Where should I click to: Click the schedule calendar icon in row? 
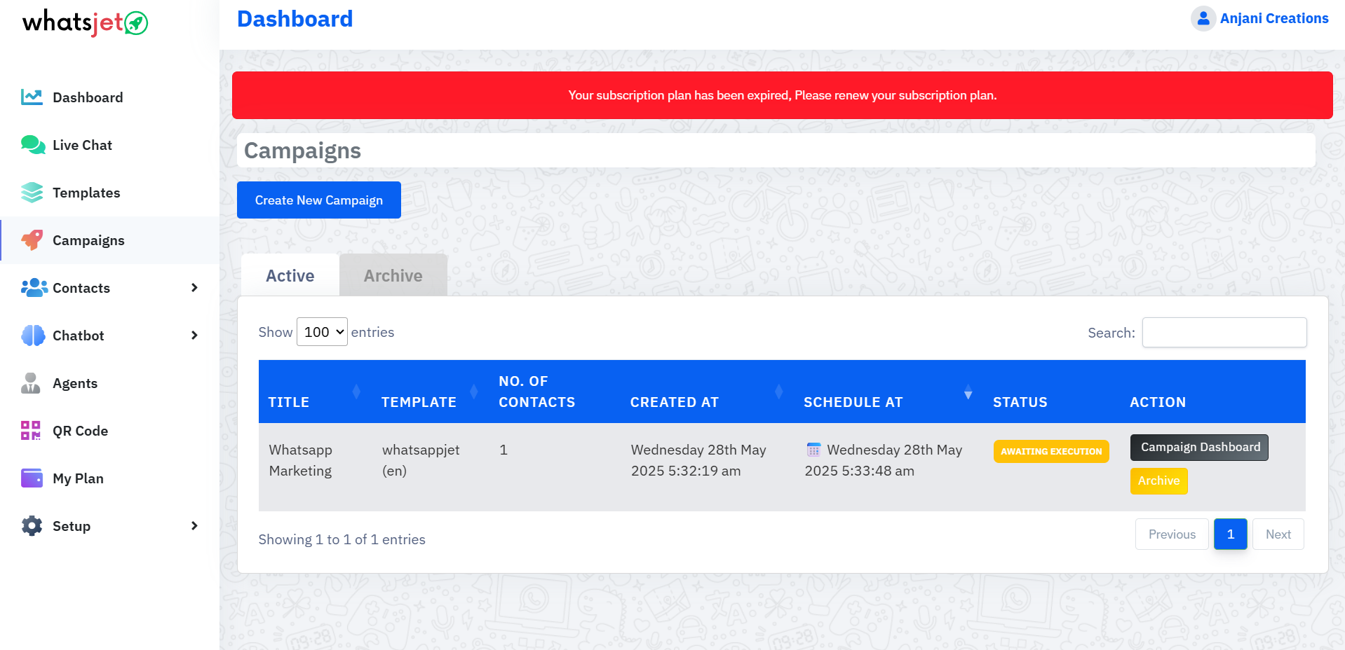[813, 450]
